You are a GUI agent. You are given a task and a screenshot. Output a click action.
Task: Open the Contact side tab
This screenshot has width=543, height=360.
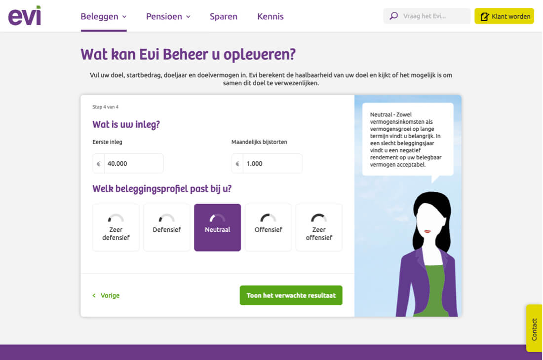coord(534,328)
